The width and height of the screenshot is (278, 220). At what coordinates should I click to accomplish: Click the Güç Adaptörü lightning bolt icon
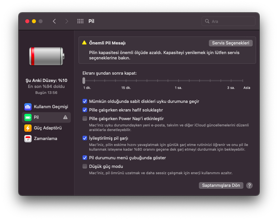(28, 128)
